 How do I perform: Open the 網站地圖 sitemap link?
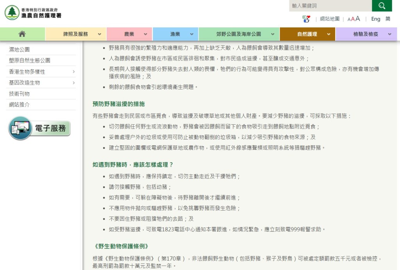click(330, 19)
